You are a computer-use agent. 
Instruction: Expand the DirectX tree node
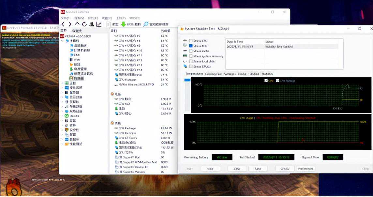[62, 116]
